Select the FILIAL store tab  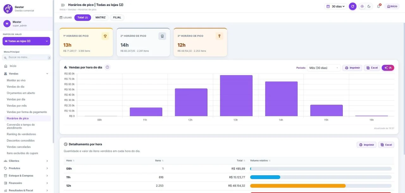117,18
